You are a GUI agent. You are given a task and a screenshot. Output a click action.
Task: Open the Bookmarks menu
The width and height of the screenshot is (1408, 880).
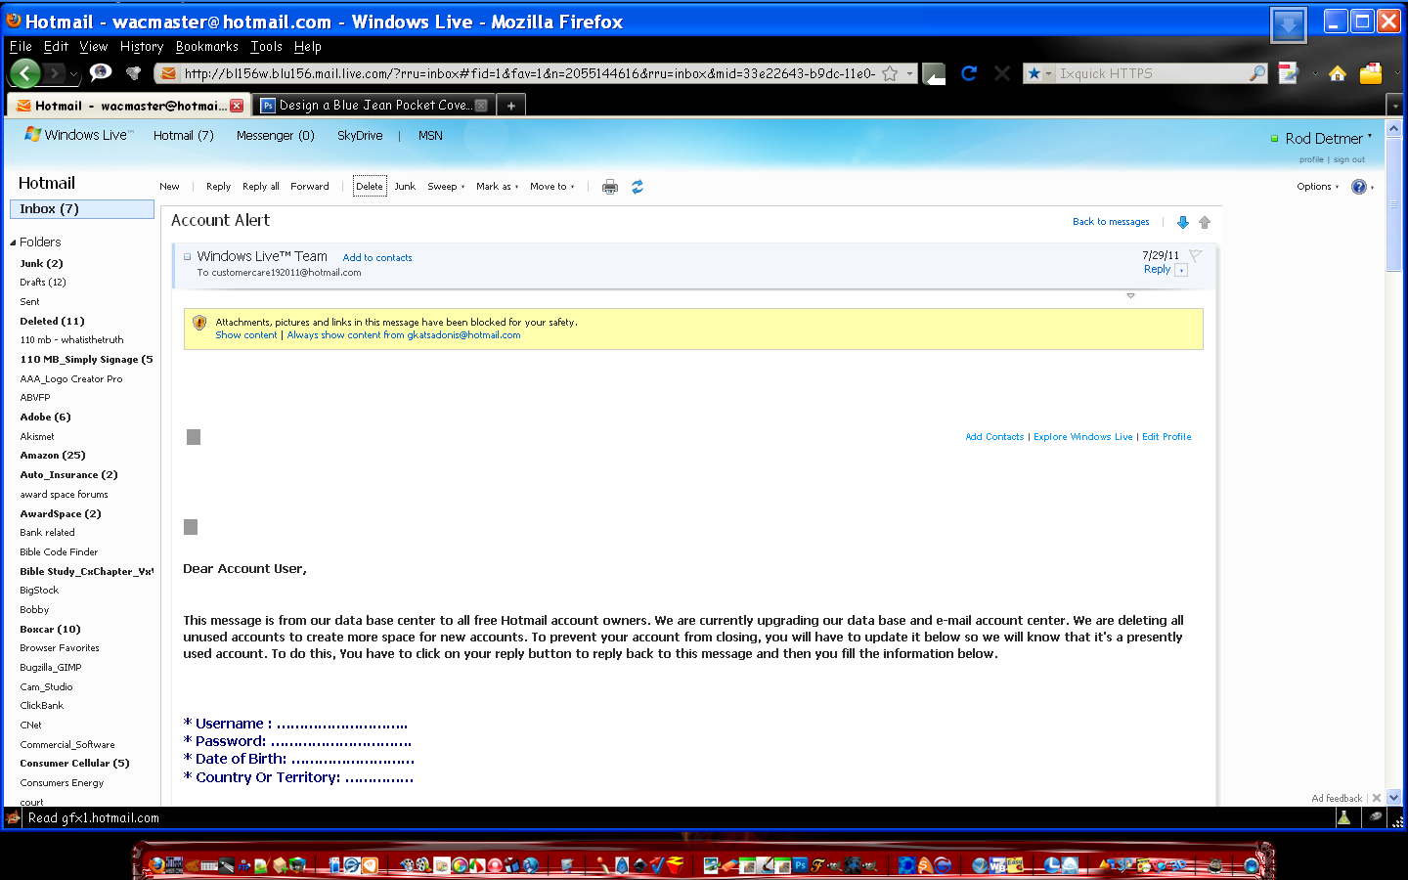207,46
